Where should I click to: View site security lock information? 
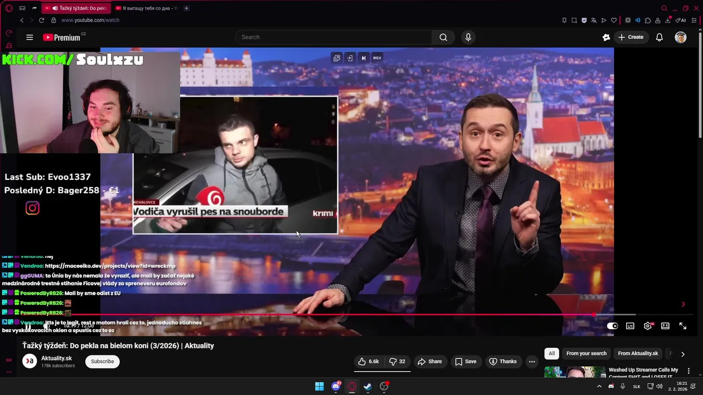(x=53, y=20)
